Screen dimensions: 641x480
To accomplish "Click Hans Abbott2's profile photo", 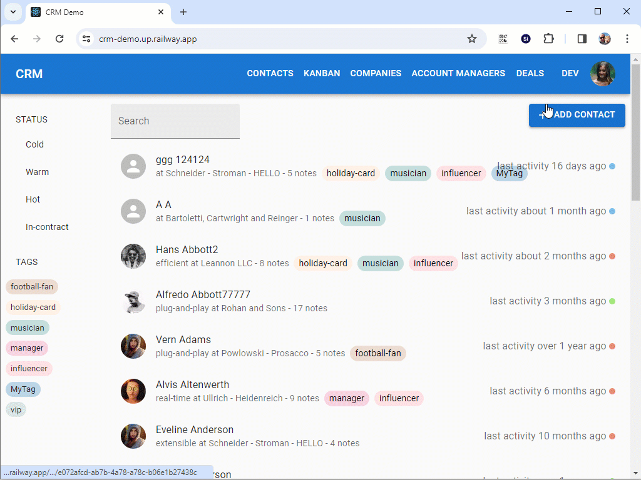I will (x=133, y=256).
